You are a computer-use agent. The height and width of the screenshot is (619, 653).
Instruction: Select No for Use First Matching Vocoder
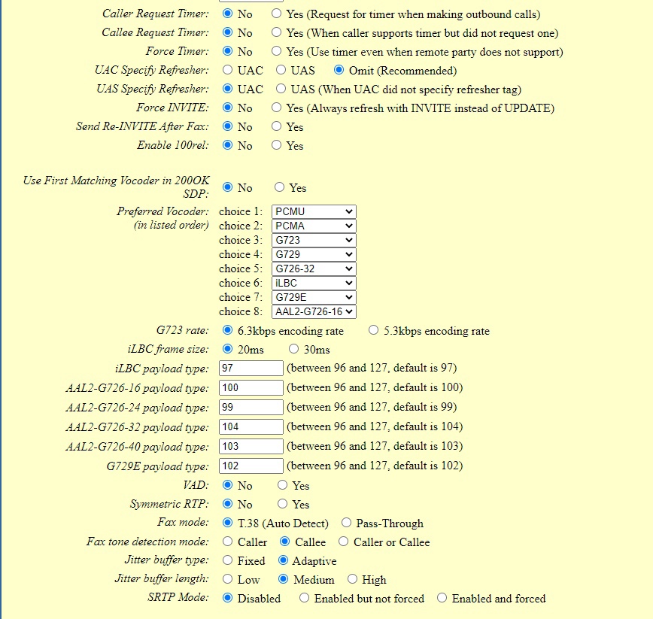(227, 187)
